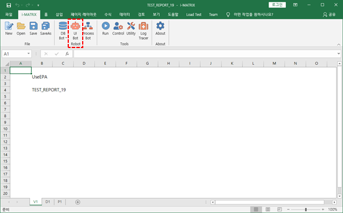Select the i-MATRIX ribbon tab
Image resolution: width=343 pixels, height=213 pixels.
[29, 14]
